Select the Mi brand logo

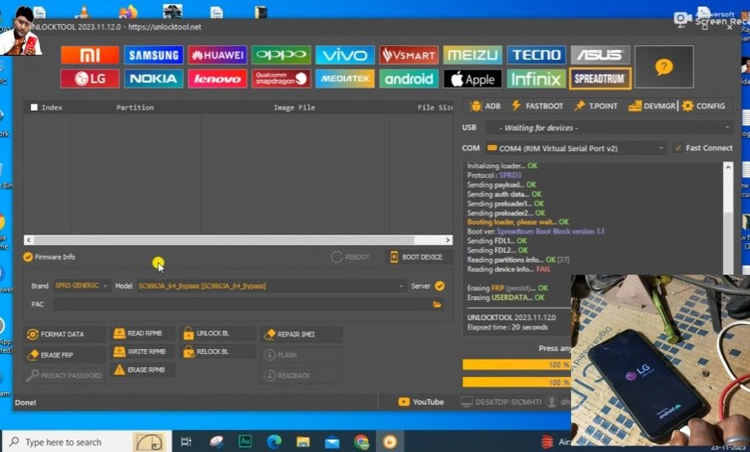(x=90, y=55)
